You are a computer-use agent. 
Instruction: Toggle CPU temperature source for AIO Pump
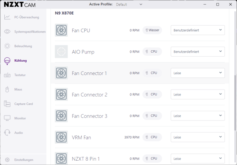coord(152,52)
